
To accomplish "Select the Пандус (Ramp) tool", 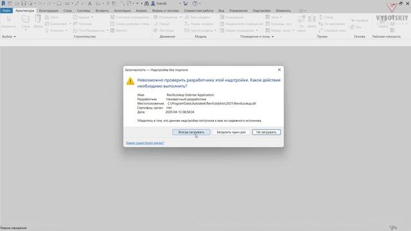I will (161, 24).
